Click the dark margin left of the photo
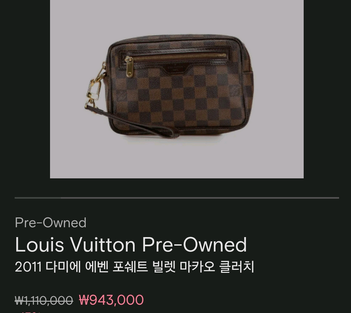This screenshot has height=313, width=351. pos(25,89)
